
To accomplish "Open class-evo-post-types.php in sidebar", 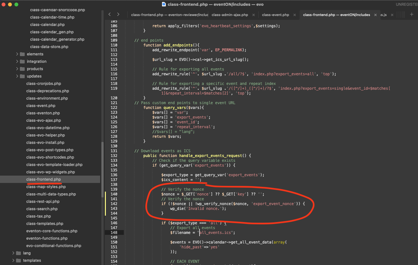I will (x=50, y=150).
